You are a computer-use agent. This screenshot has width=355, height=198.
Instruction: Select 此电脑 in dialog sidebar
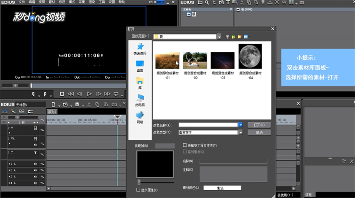coord(140,101)
